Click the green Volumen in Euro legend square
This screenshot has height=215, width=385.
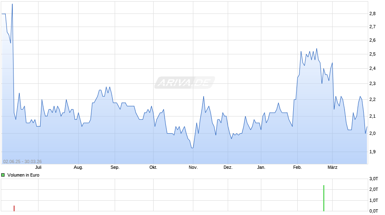click(x=3, y=175)
